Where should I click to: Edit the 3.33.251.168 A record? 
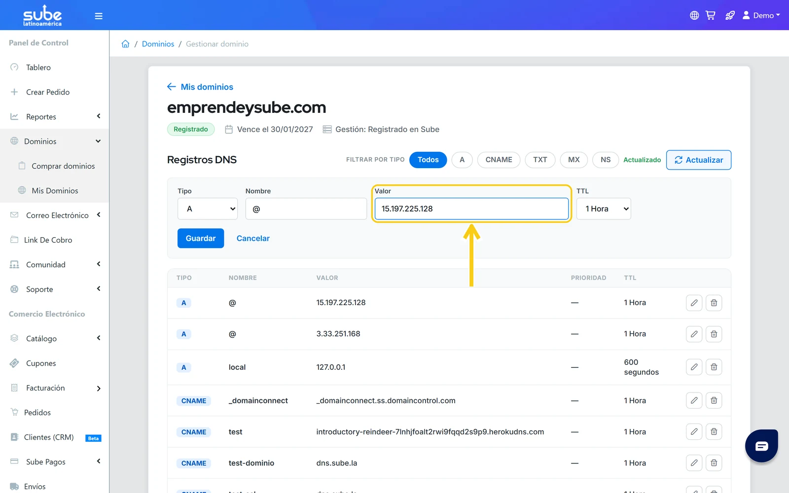pos(694,334)
